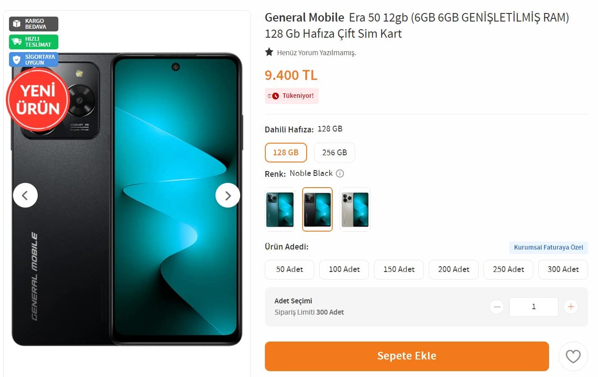This screenshot has height=377, width=598.
Task: Increase quantity with the plus button
Action: [x=571, y=307]
